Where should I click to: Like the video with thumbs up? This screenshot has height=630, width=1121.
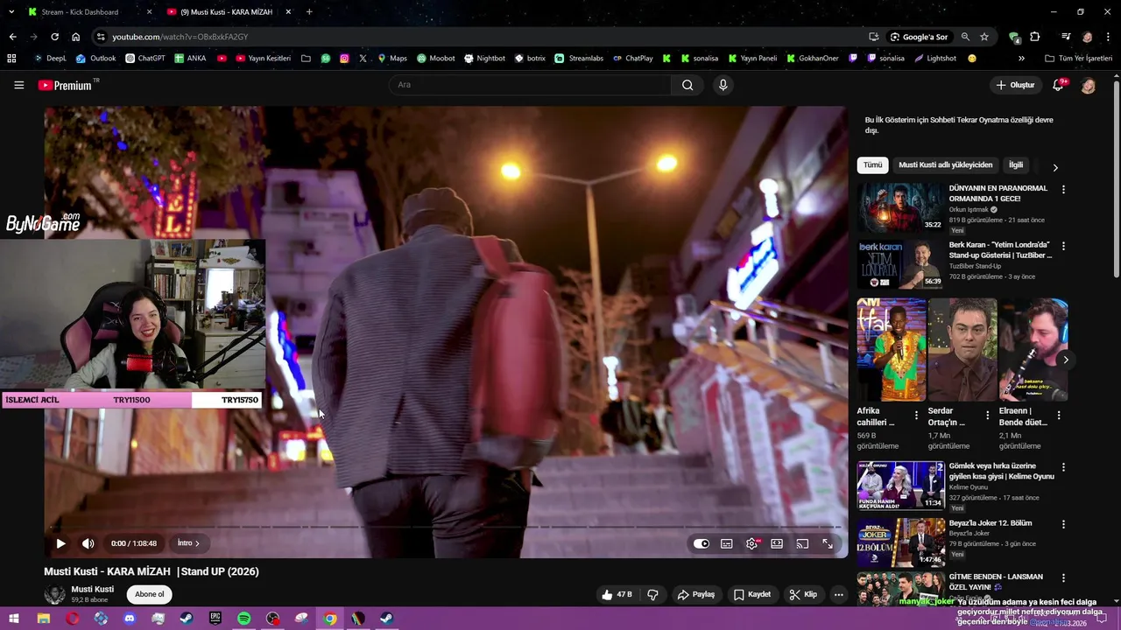(617, 595)
